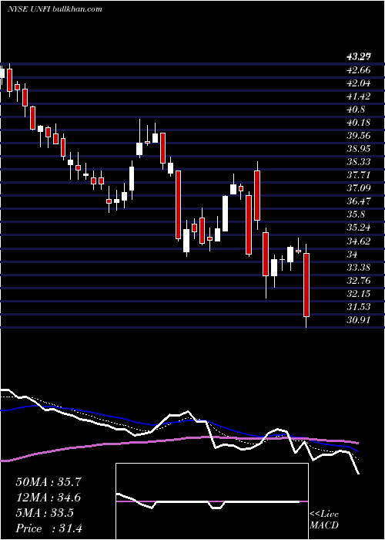Click the 35.24 price axis label
385x540 pixels.
[358, 228]
